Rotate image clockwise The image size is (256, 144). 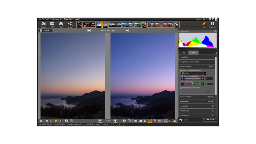click(129, 121)
